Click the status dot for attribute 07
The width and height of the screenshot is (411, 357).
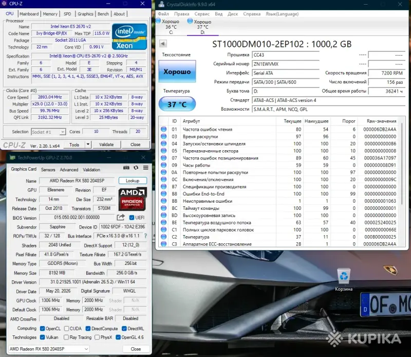(x=164, y=158)
